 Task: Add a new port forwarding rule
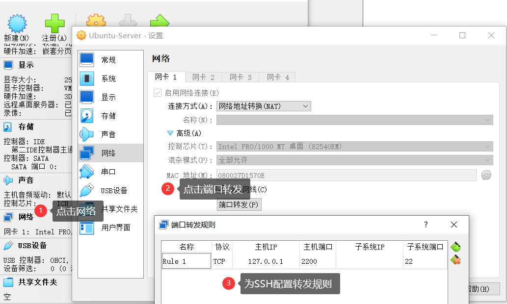[455, 247]
